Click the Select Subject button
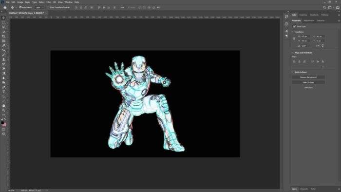 (308, 82)
